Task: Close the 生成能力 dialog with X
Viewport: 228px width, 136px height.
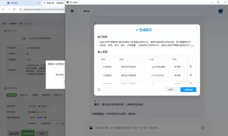Action: pyautogui.click(x=196, y=28)
